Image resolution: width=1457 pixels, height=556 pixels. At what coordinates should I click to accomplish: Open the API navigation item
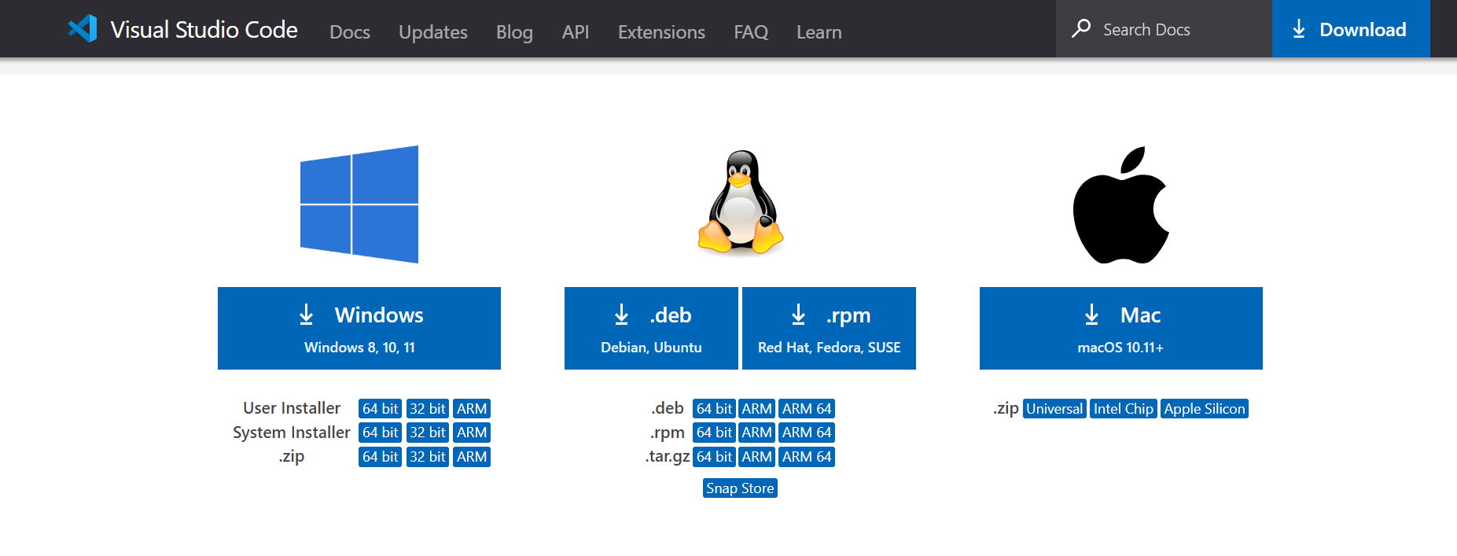tap(576, 32)
